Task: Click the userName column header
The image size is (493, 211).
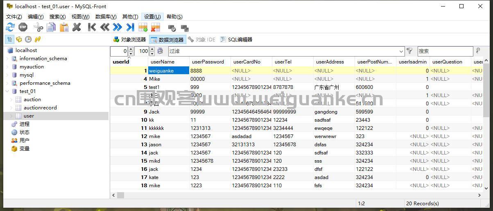Action: pyautogui.click(x=169, y=61)
